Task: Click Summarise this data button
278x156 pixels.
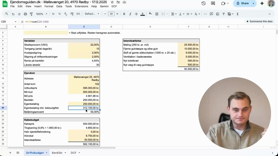Action: pos(259,21)
